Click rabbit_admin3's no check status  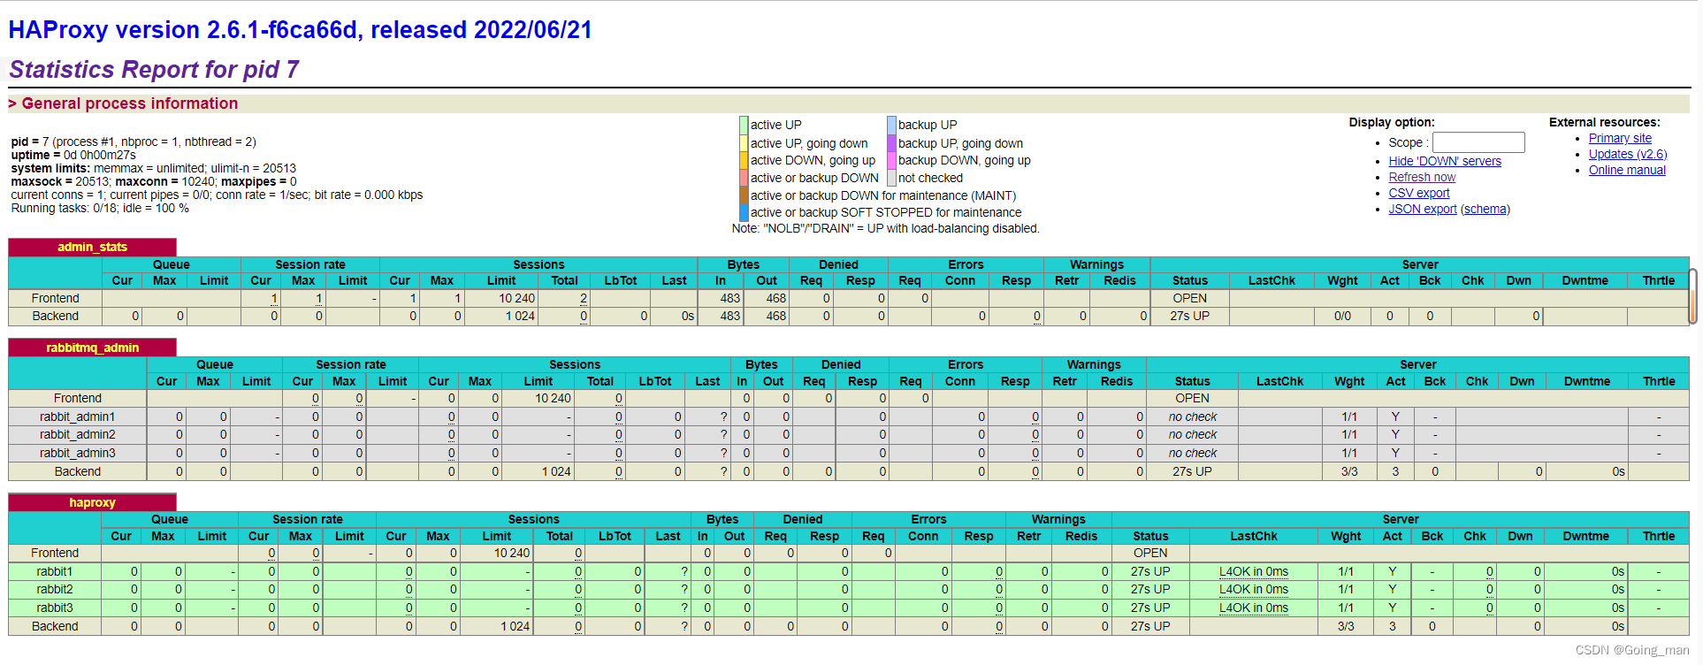(1192, 453)
